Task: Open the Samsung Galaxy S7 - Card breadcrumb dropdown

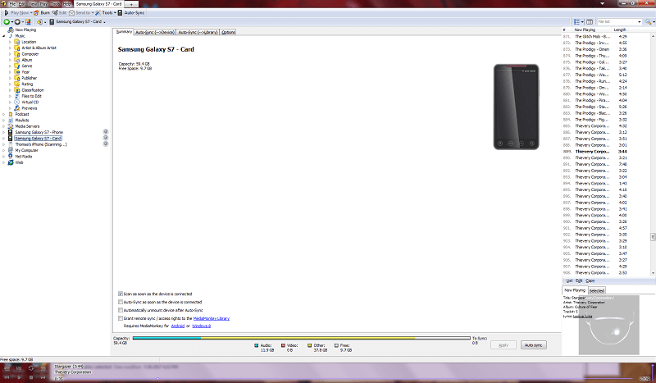Action: pyautogui.click(x=105, y=22)
